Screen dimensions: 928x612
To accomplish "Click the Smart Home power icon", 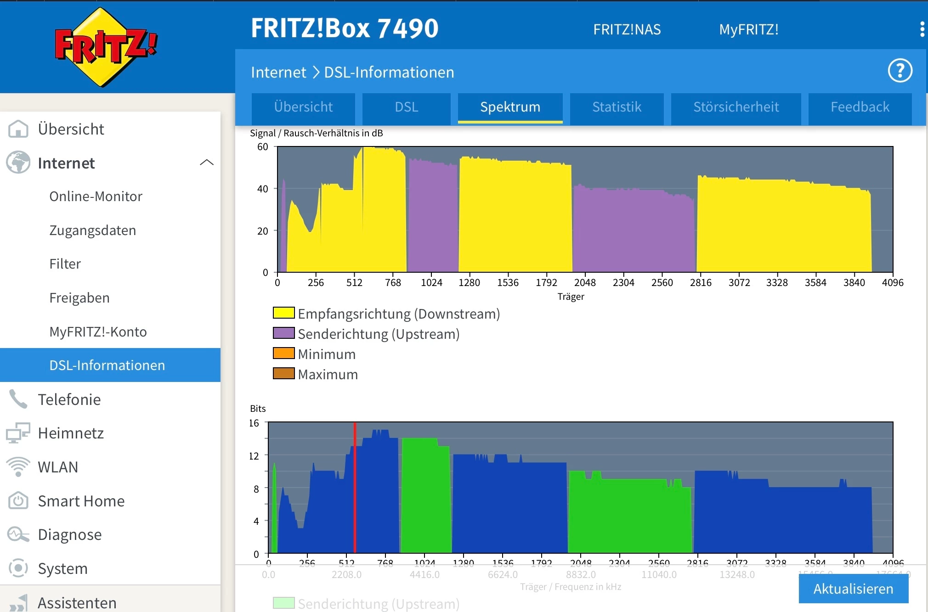I will (x=18, y=500).
